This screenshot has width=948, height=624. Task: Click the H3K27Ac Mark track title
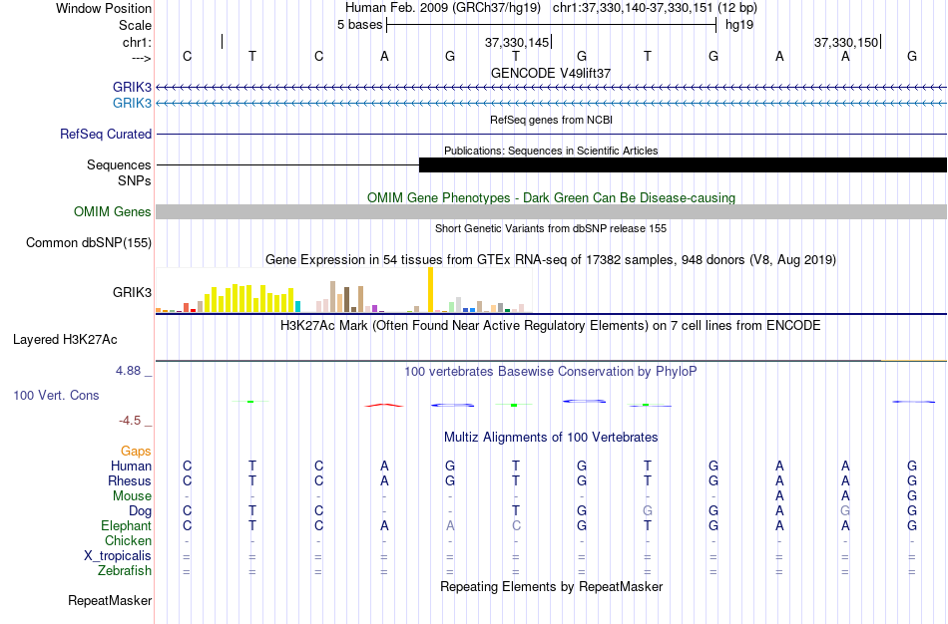pos(551,326)
